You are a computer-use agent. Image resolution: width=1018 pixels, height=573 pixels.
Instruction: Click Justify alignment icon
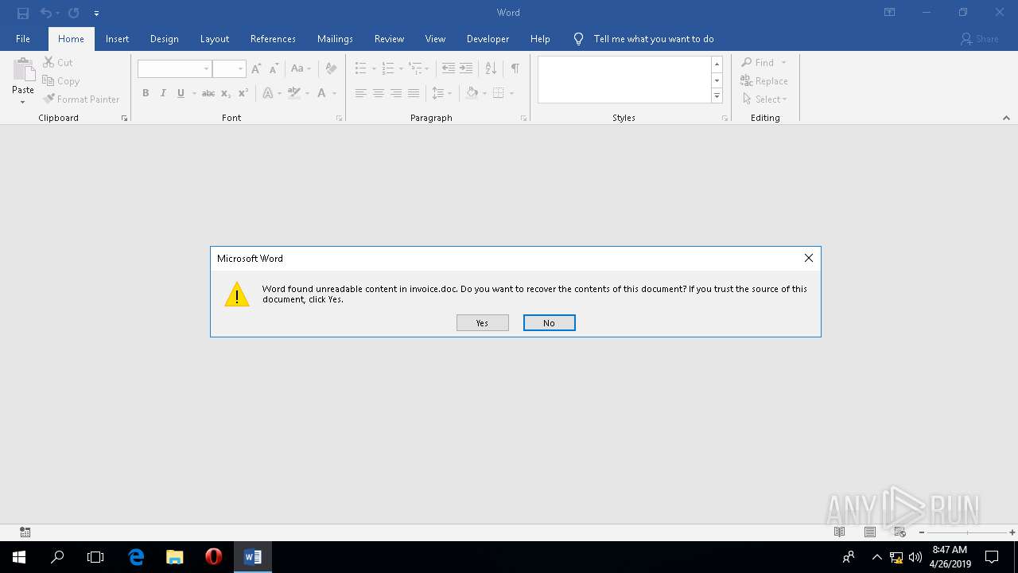pyautogui.click(x=413, y=93)
